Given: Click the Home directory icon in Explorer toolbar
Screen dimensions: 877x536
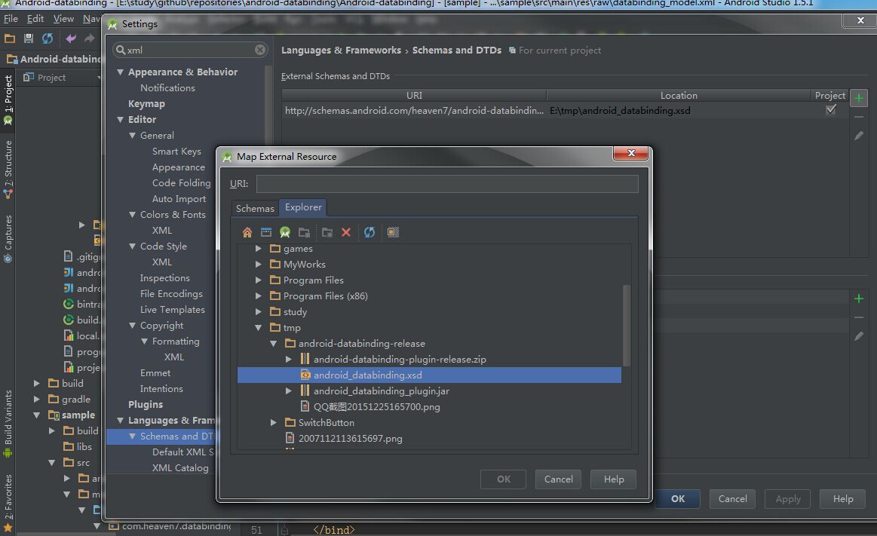Looking at the screenshot, I should [x=247, y=232].
